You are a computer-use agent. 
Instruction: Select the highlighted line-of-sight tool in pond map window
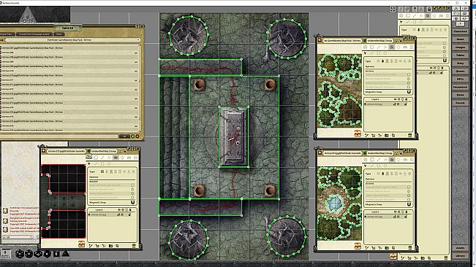(392, 160)
